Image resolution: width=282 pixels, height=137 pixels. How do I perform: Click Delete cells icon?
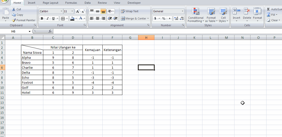click(247, 11)
